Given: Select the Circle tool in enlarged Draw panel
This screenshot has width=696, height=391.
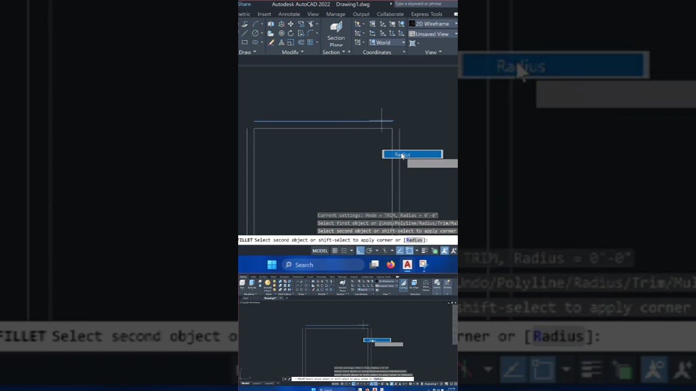Looking at the screenshot, I should 255,33.
